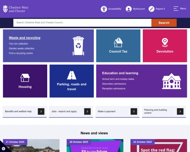This screenshot has width=190, height=152.
Task: Click the News and views heading
Action: pyautogui.click(x=94, y=133)
